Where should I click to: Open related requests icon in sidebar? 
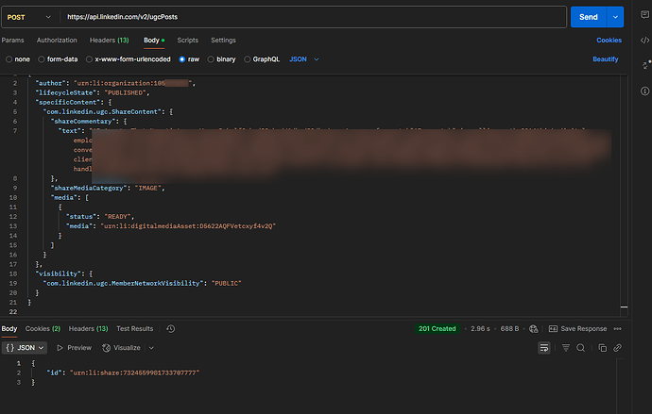[x=645, y=65]
